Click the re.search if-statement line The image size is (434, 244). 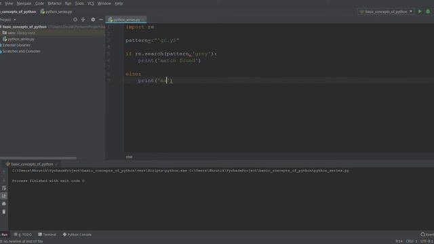171,54
